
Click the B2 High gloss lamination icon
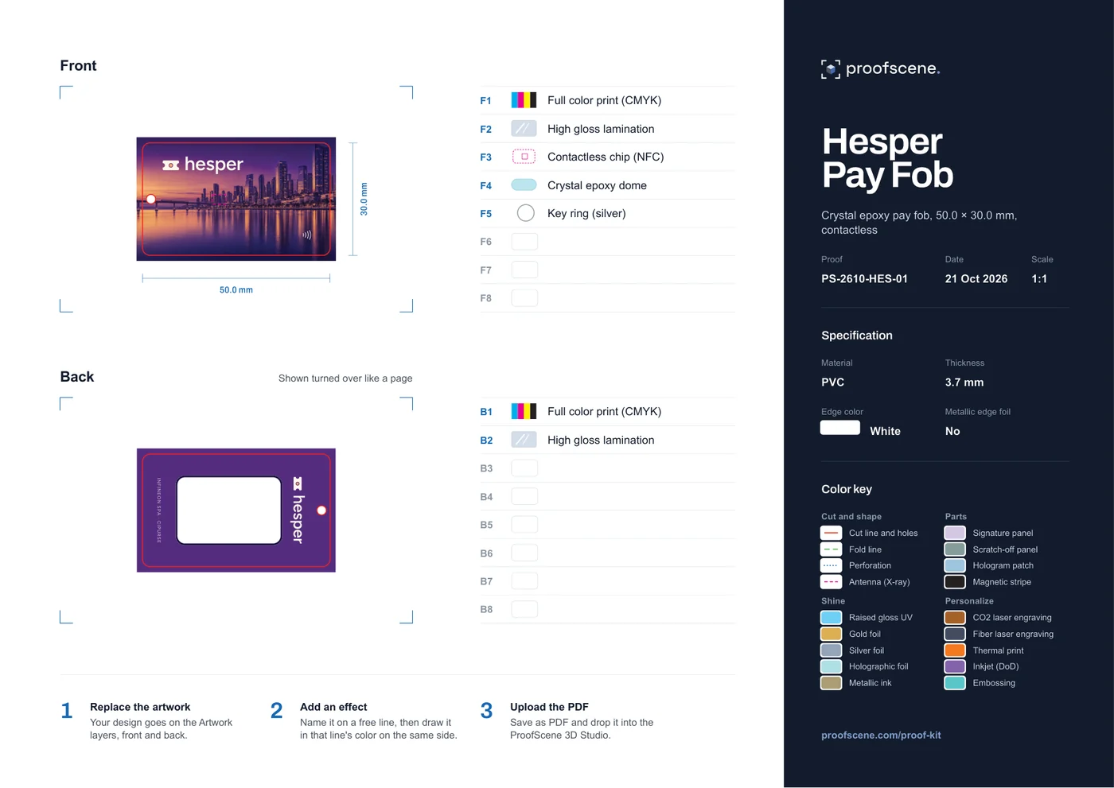pos(524,440)
